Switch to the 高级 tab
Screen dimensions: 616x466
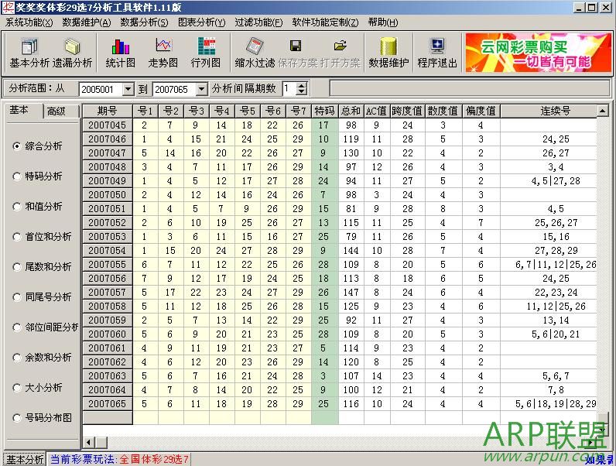coord(56,111)
